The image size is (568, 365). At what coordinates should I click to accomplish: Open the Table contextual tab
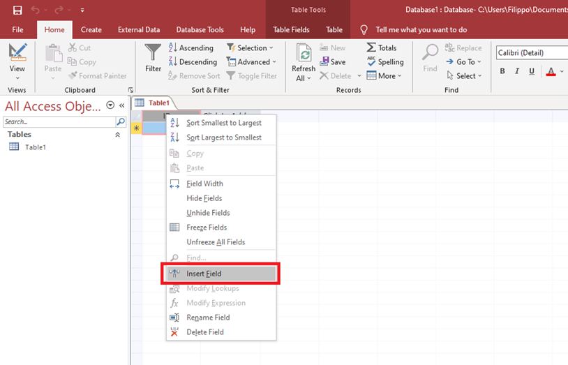coord(334,30)
